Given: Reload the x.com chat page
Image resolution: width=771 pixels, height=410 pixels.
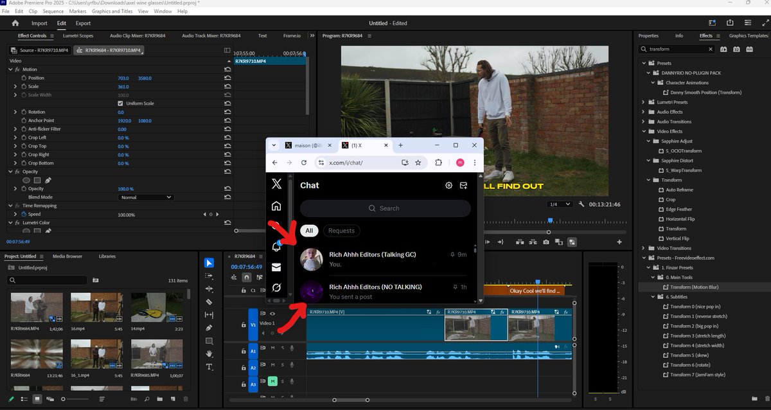Looking at the screenshot, I should (303, 163).
